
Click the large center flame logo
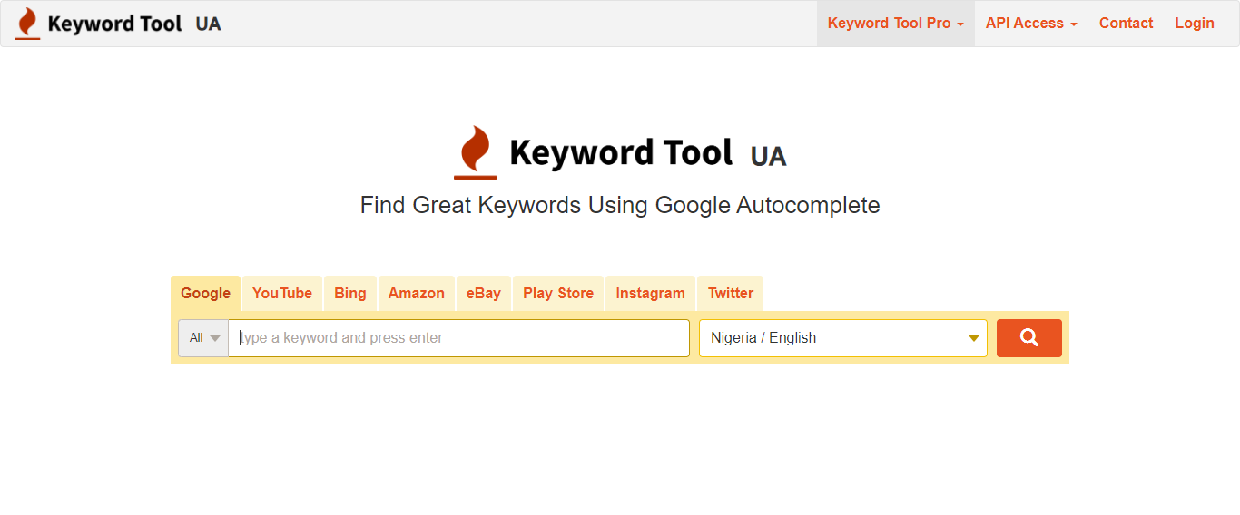pos(476,152)
